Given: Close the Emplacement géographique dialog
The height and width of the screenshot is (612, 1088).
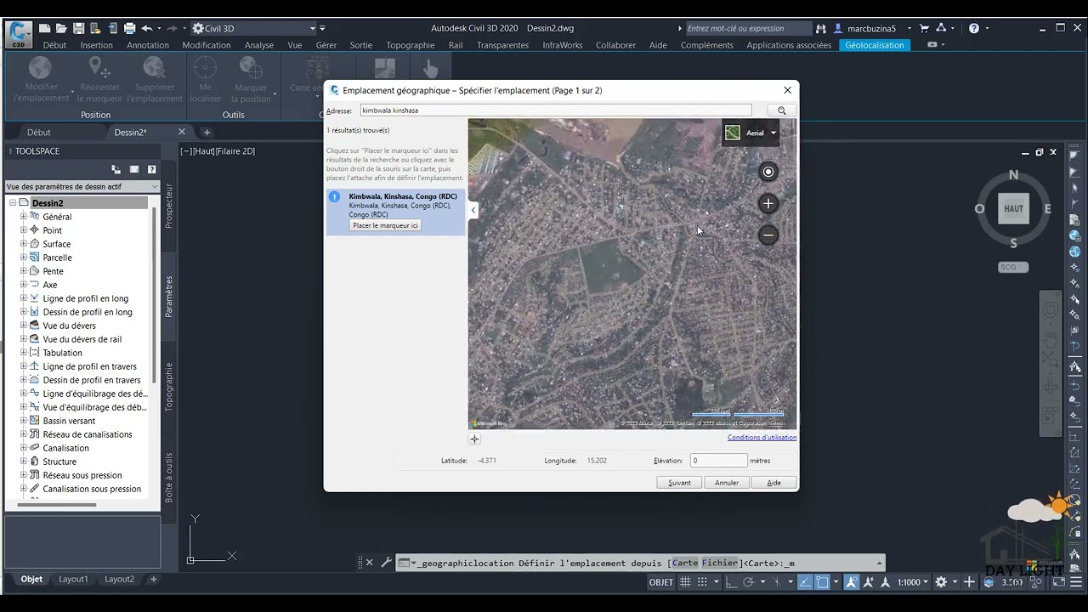Looking at the screenshot, I should [787, 90].
